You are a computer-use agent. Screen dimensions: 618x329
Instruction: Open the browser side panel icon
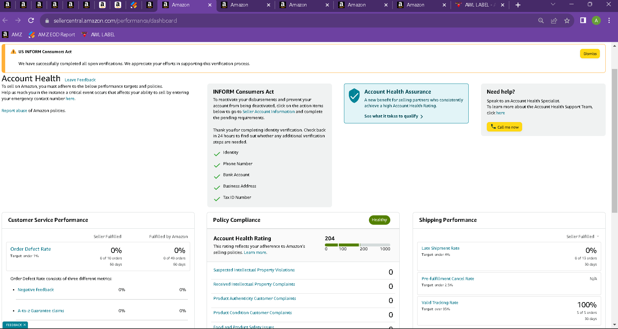click(583, 20)
